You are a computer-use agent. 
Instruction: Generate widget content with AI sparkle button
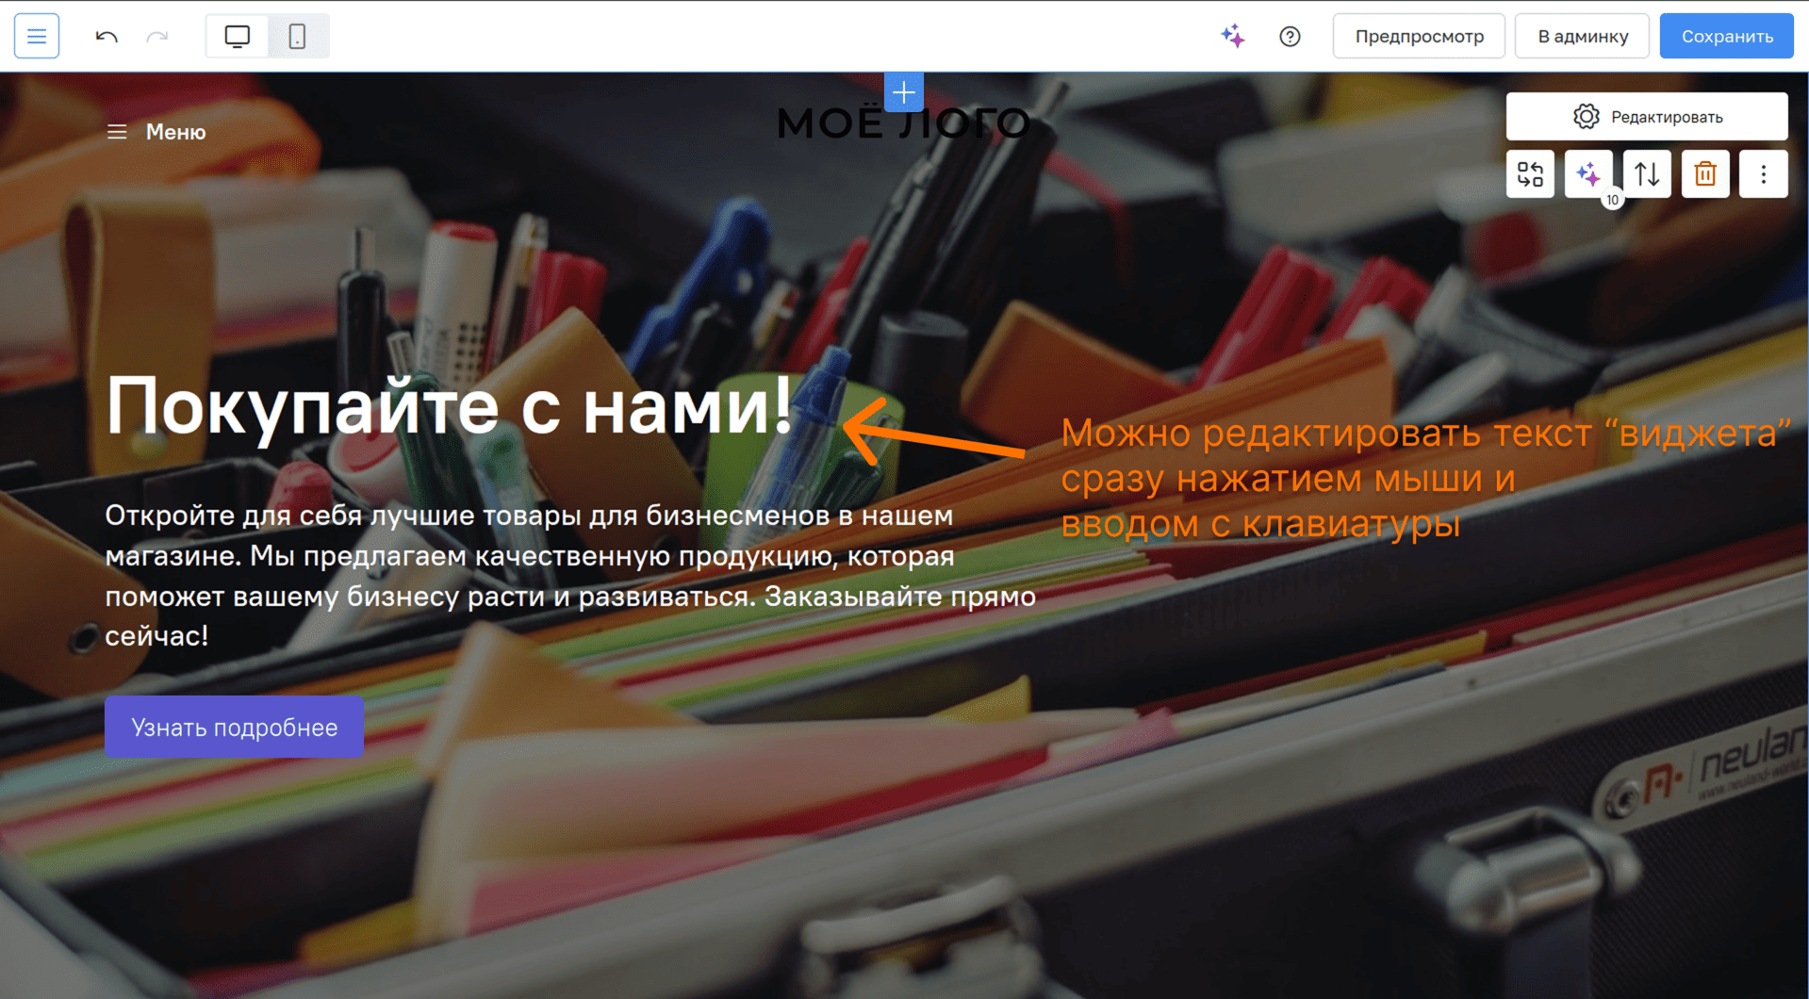coord(1588,174)
